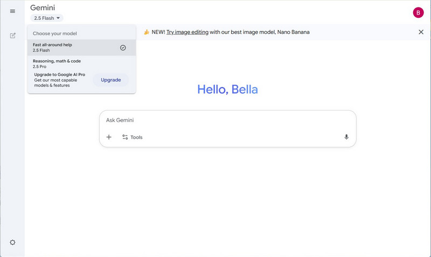Start a new chat from sidebar
The width and height of the screenshot is (431, 257).
tap(12, 35)
